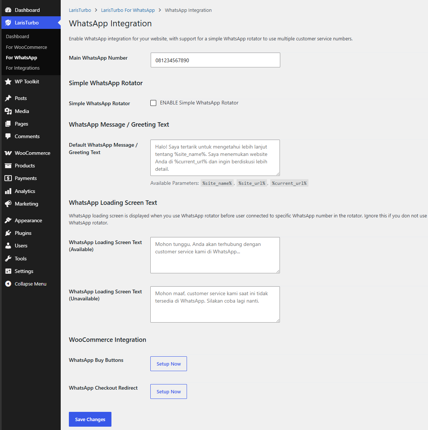Click the Plugins plug icon

click(8, 233)
